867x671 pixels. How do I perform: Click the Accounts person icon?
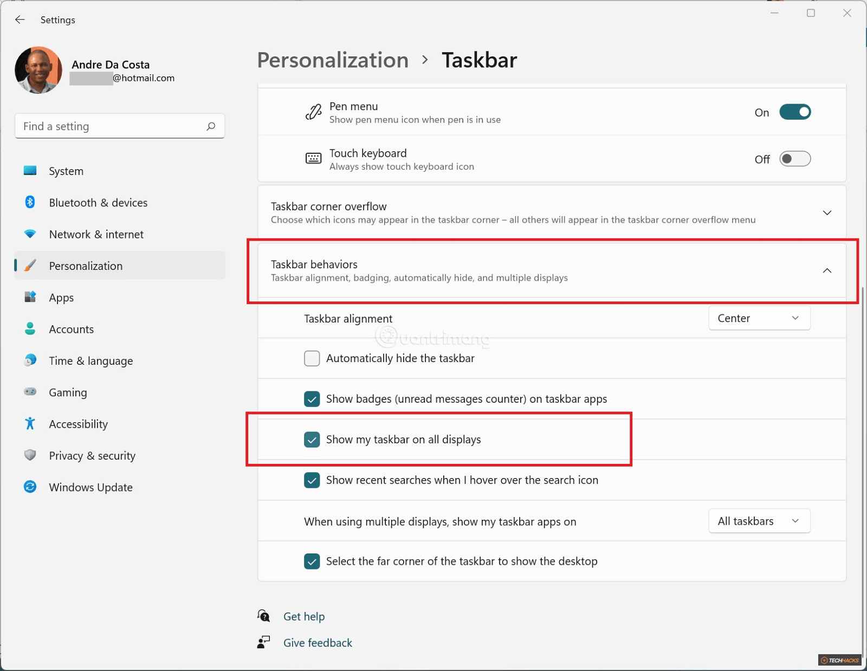[30, 328]
